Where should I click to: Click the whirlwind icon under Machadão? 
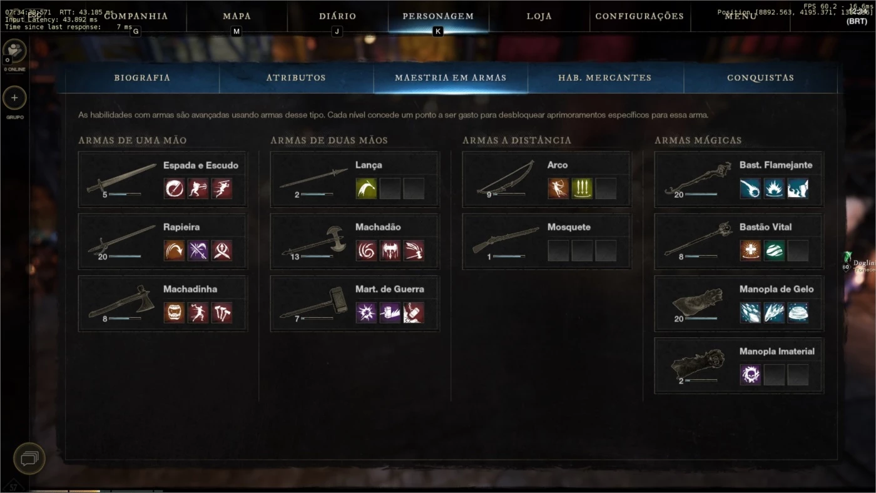tap(367, 250)
